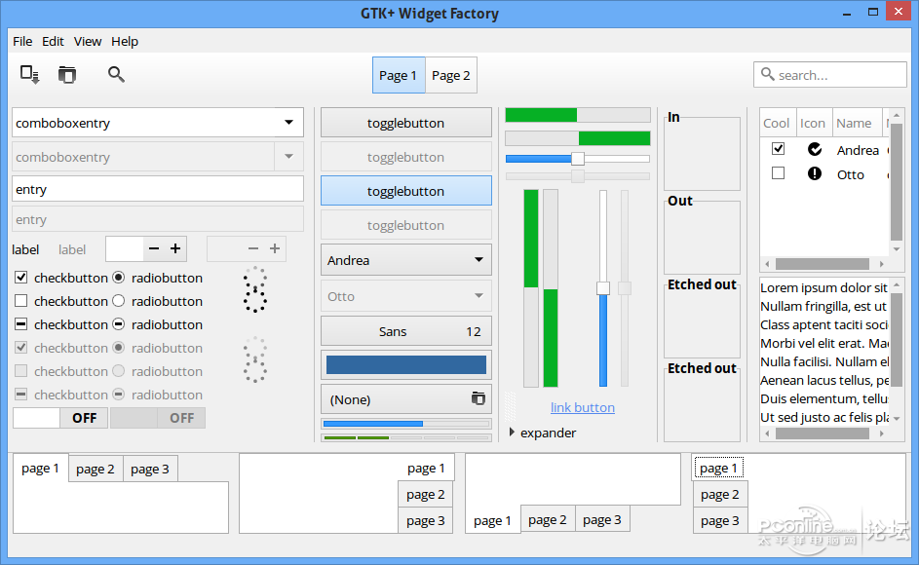The height and width of the screenshot is (565, 919).
Task: Uncheck the first checked checkbutton
Action: pos(21,278)
